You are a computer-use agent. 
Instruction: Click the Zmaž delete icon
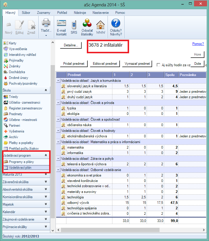point(31,24)
